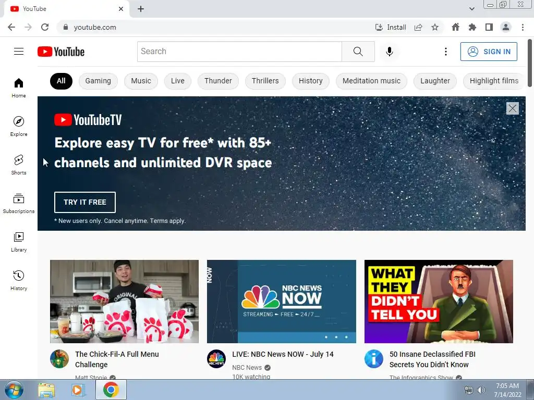Open Library in sidebar

(19, 242)
